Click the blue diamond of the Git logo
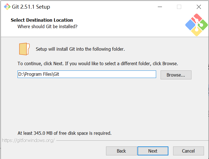Image resolution: width=209 pixels, height=159 pixels. click(x=191, y=25)
